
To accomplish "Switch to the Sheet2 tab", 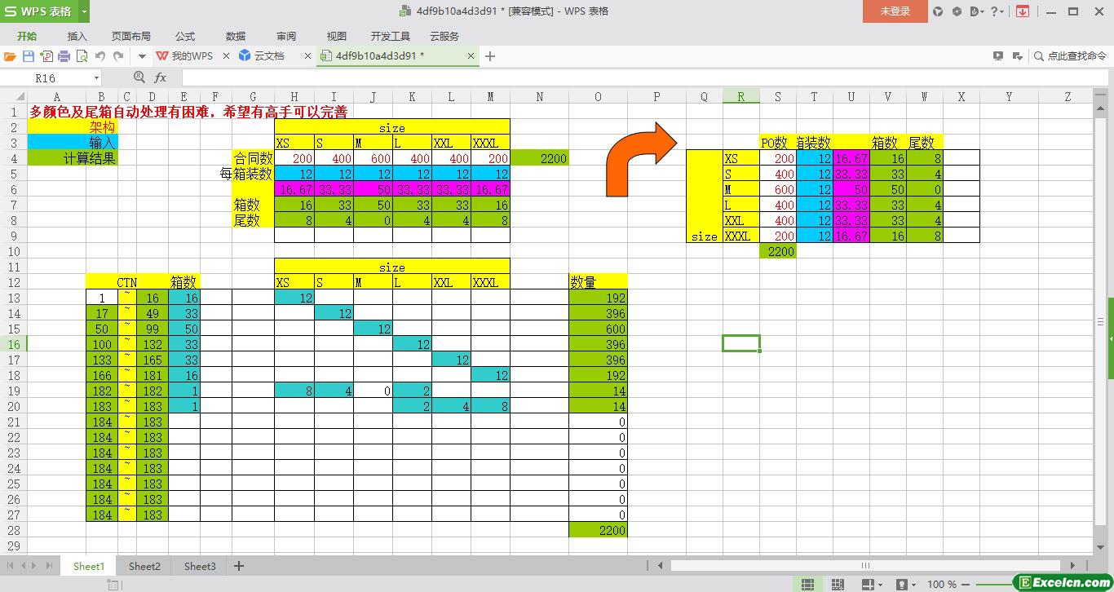I will coord(144,566).
